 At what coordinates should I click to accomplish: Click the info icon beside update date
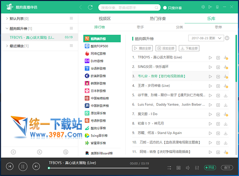[227, 38]
